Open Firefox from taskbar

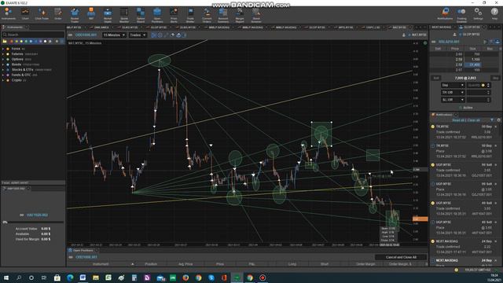coord(185,277)
